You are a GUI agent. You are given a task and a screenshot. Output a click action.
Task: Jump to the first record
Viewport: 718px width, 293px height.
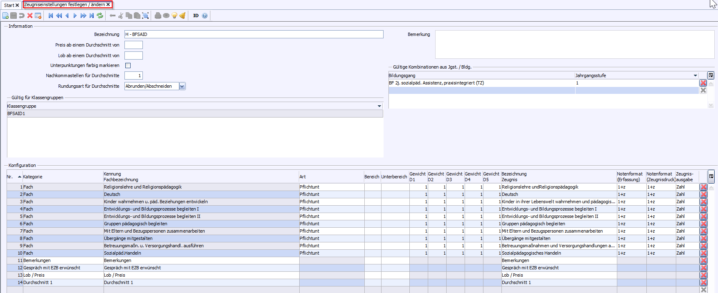coord(51,16)
